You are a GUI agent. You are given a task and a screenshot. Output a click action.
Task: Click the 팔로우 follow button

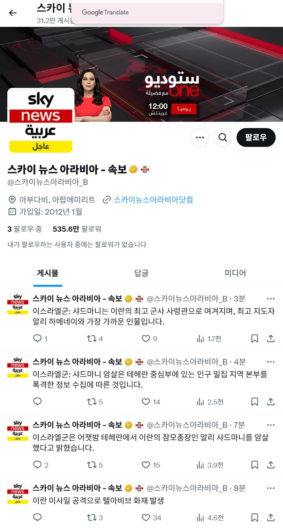pyautogui.click(x=256, y=137)
